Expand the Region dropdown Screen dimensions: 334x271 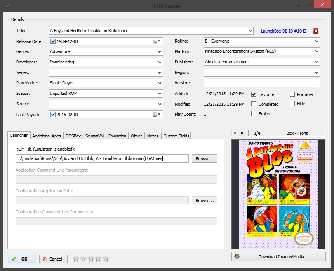tap(317, 72)
